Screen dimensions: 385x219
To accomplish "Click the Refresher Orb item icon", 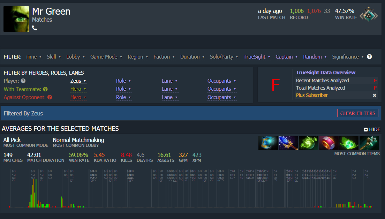I will [x=308, y=143].
